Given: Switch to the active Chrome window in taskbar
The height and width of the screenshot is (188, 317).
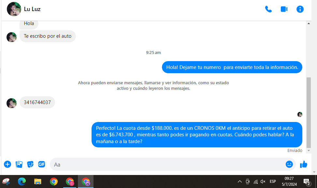Looking at the screenshot, I should 86,181.
